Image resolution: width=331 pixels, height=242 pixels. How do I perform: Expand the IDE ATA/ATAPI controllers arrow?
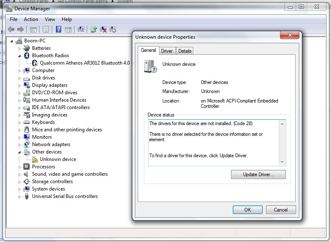(19, 108)
